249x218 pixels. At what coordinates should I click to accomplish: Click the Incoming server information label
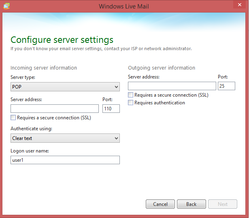click(44, 68)
